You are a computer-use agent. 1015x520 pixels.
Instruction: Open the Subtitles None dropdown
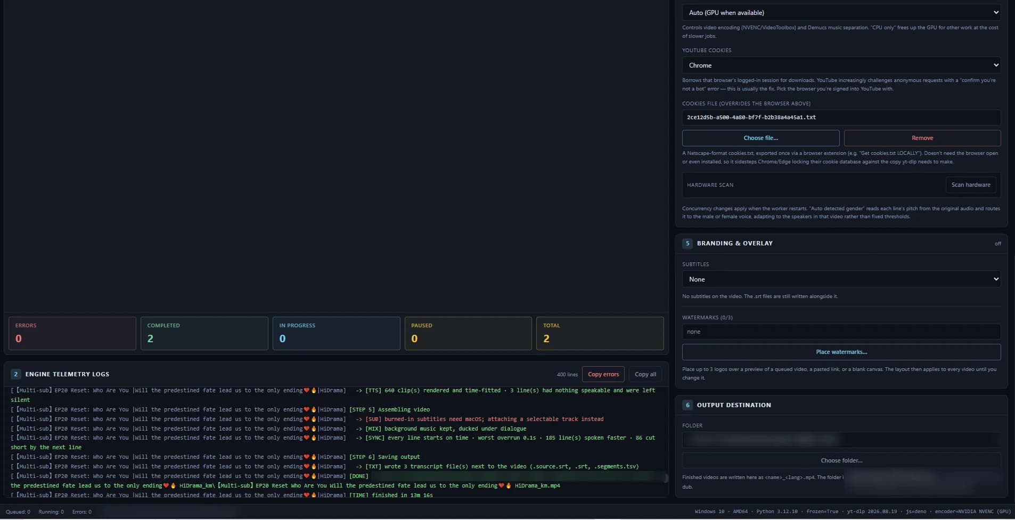pyautogui.click(x=841, y=279)
